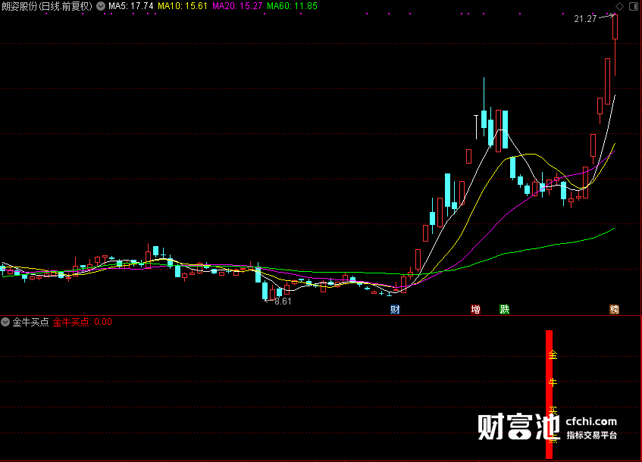
Task: Select the green MA60 label
Action: (293, 6)
